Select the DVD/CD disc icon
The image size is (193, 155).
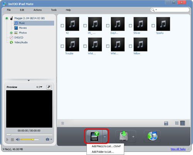[x=12, y=38]
